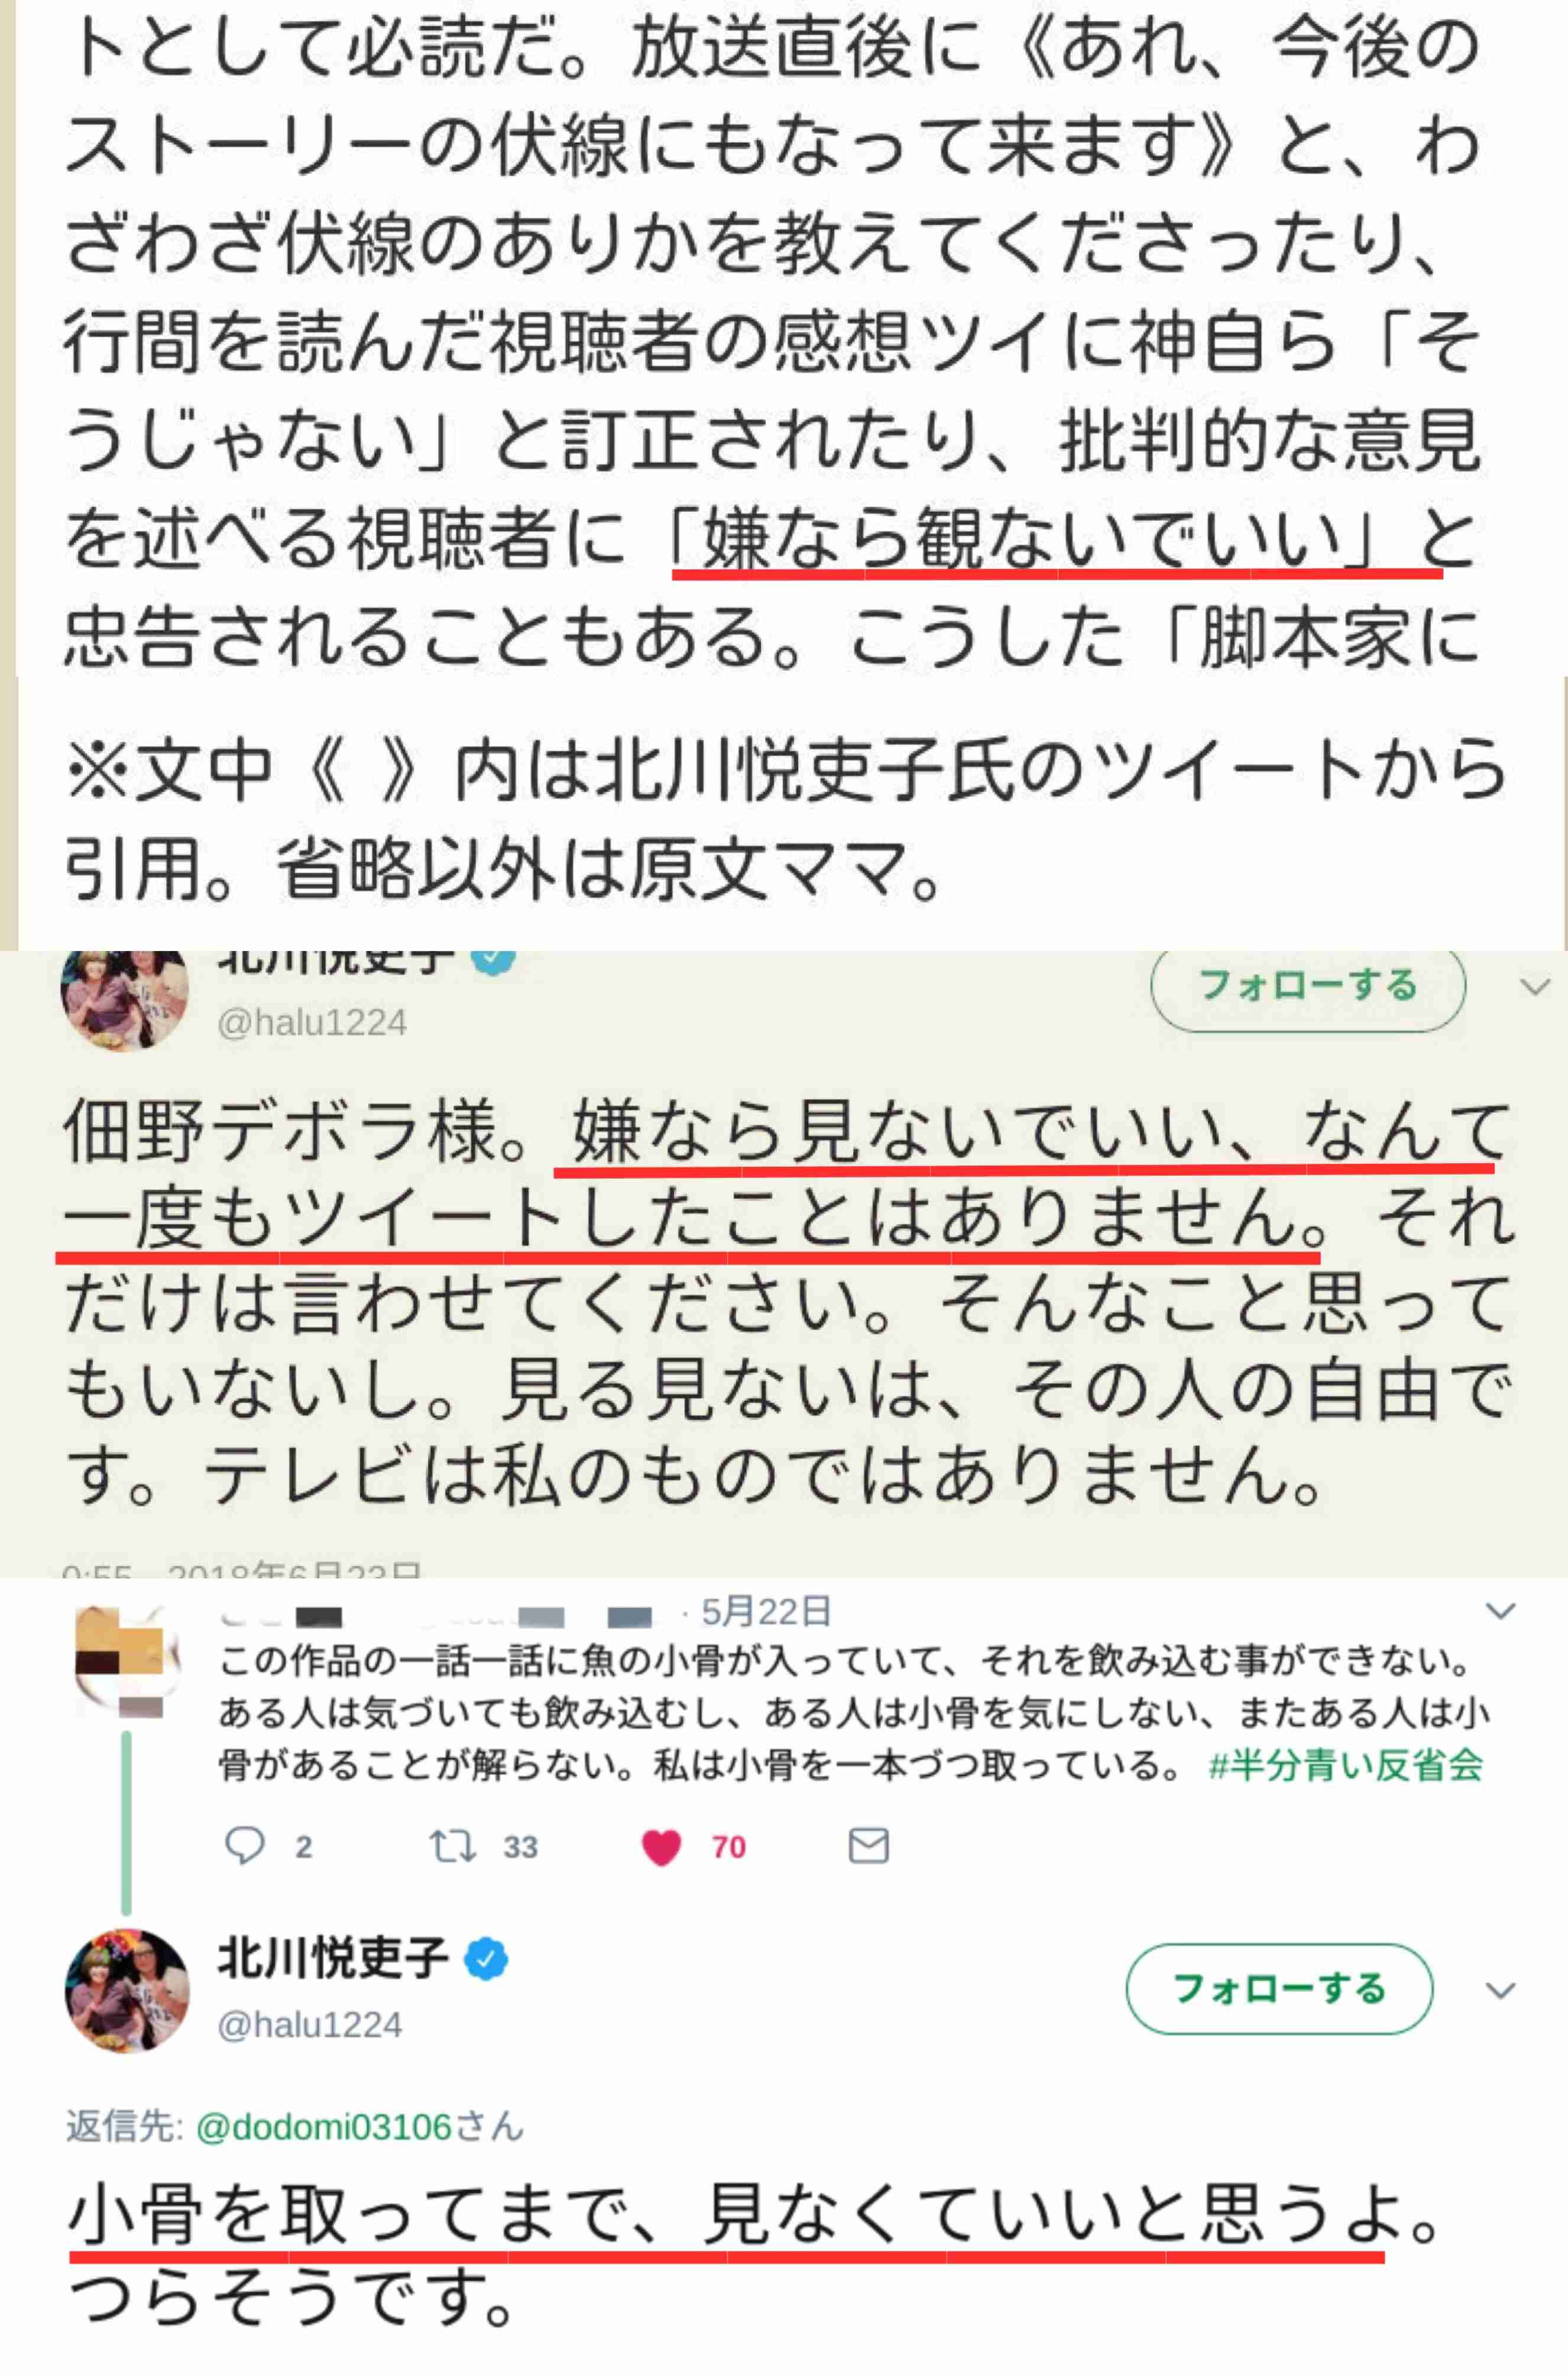The image size is (1568, 2375).
Task: Click the reply speech bubble icon
Action: point(244,1846)
